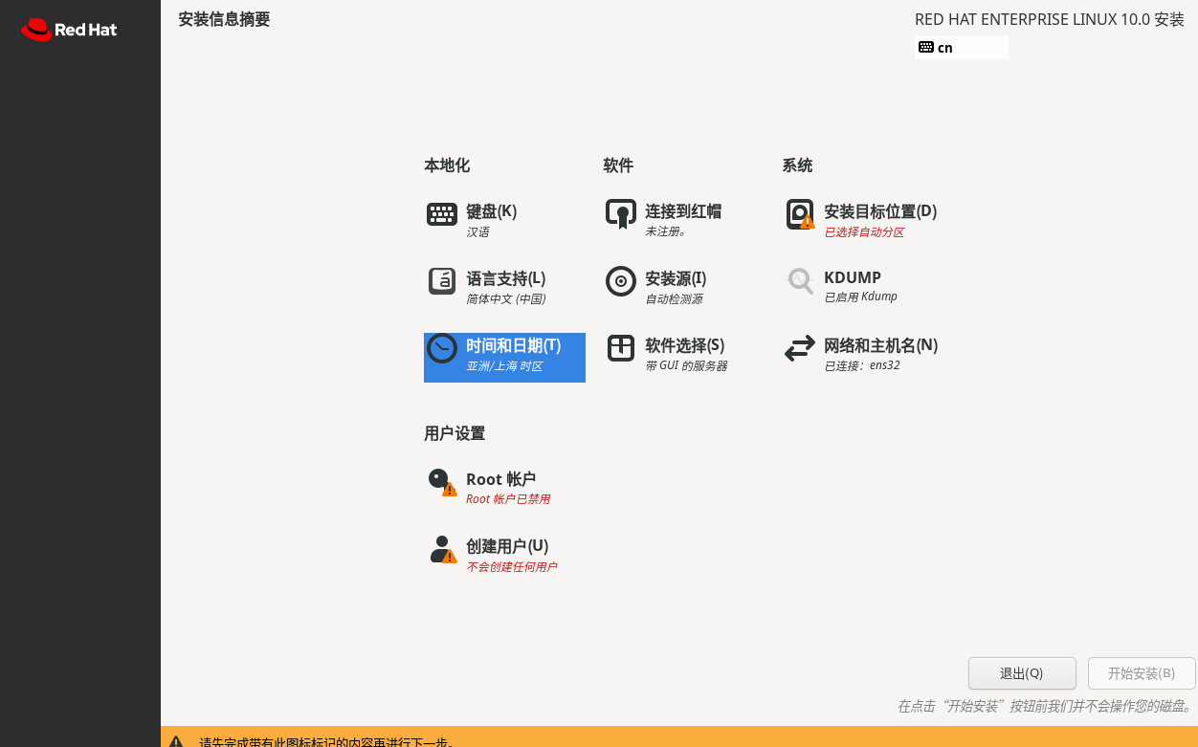1198x747 pixels.
Task: Open the 安装源 disc icon
Action: click(x=621, y=281)
